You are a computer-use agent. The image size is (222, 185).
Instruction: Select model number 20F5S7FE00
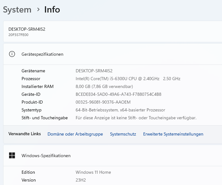(18, 35)
